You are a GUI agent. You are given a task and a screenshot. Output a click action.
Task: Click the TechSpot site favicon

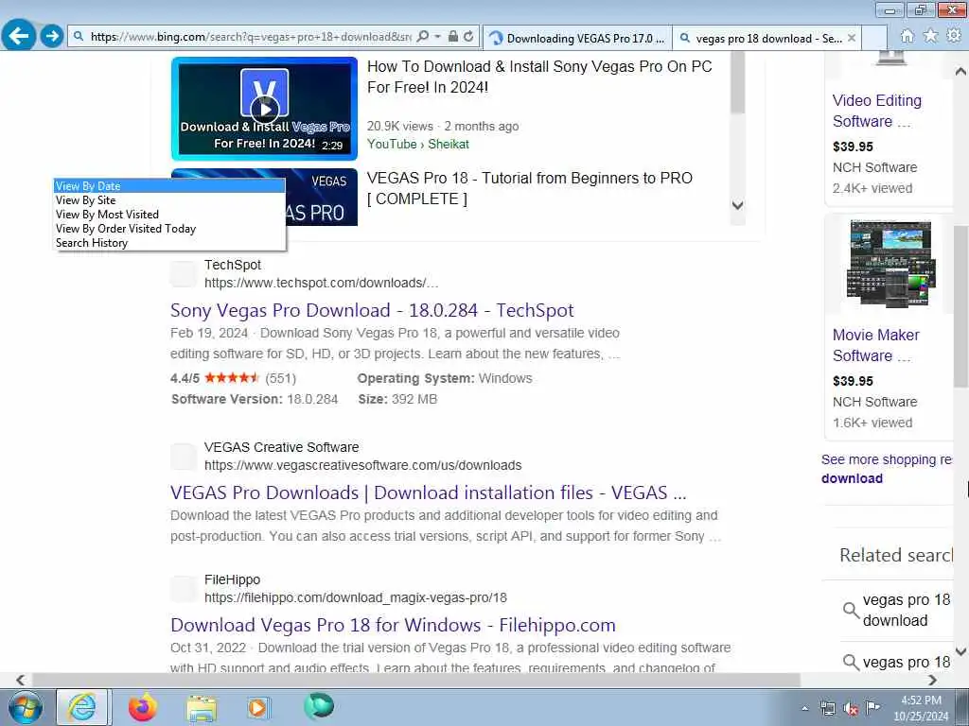tap(184, 273)
